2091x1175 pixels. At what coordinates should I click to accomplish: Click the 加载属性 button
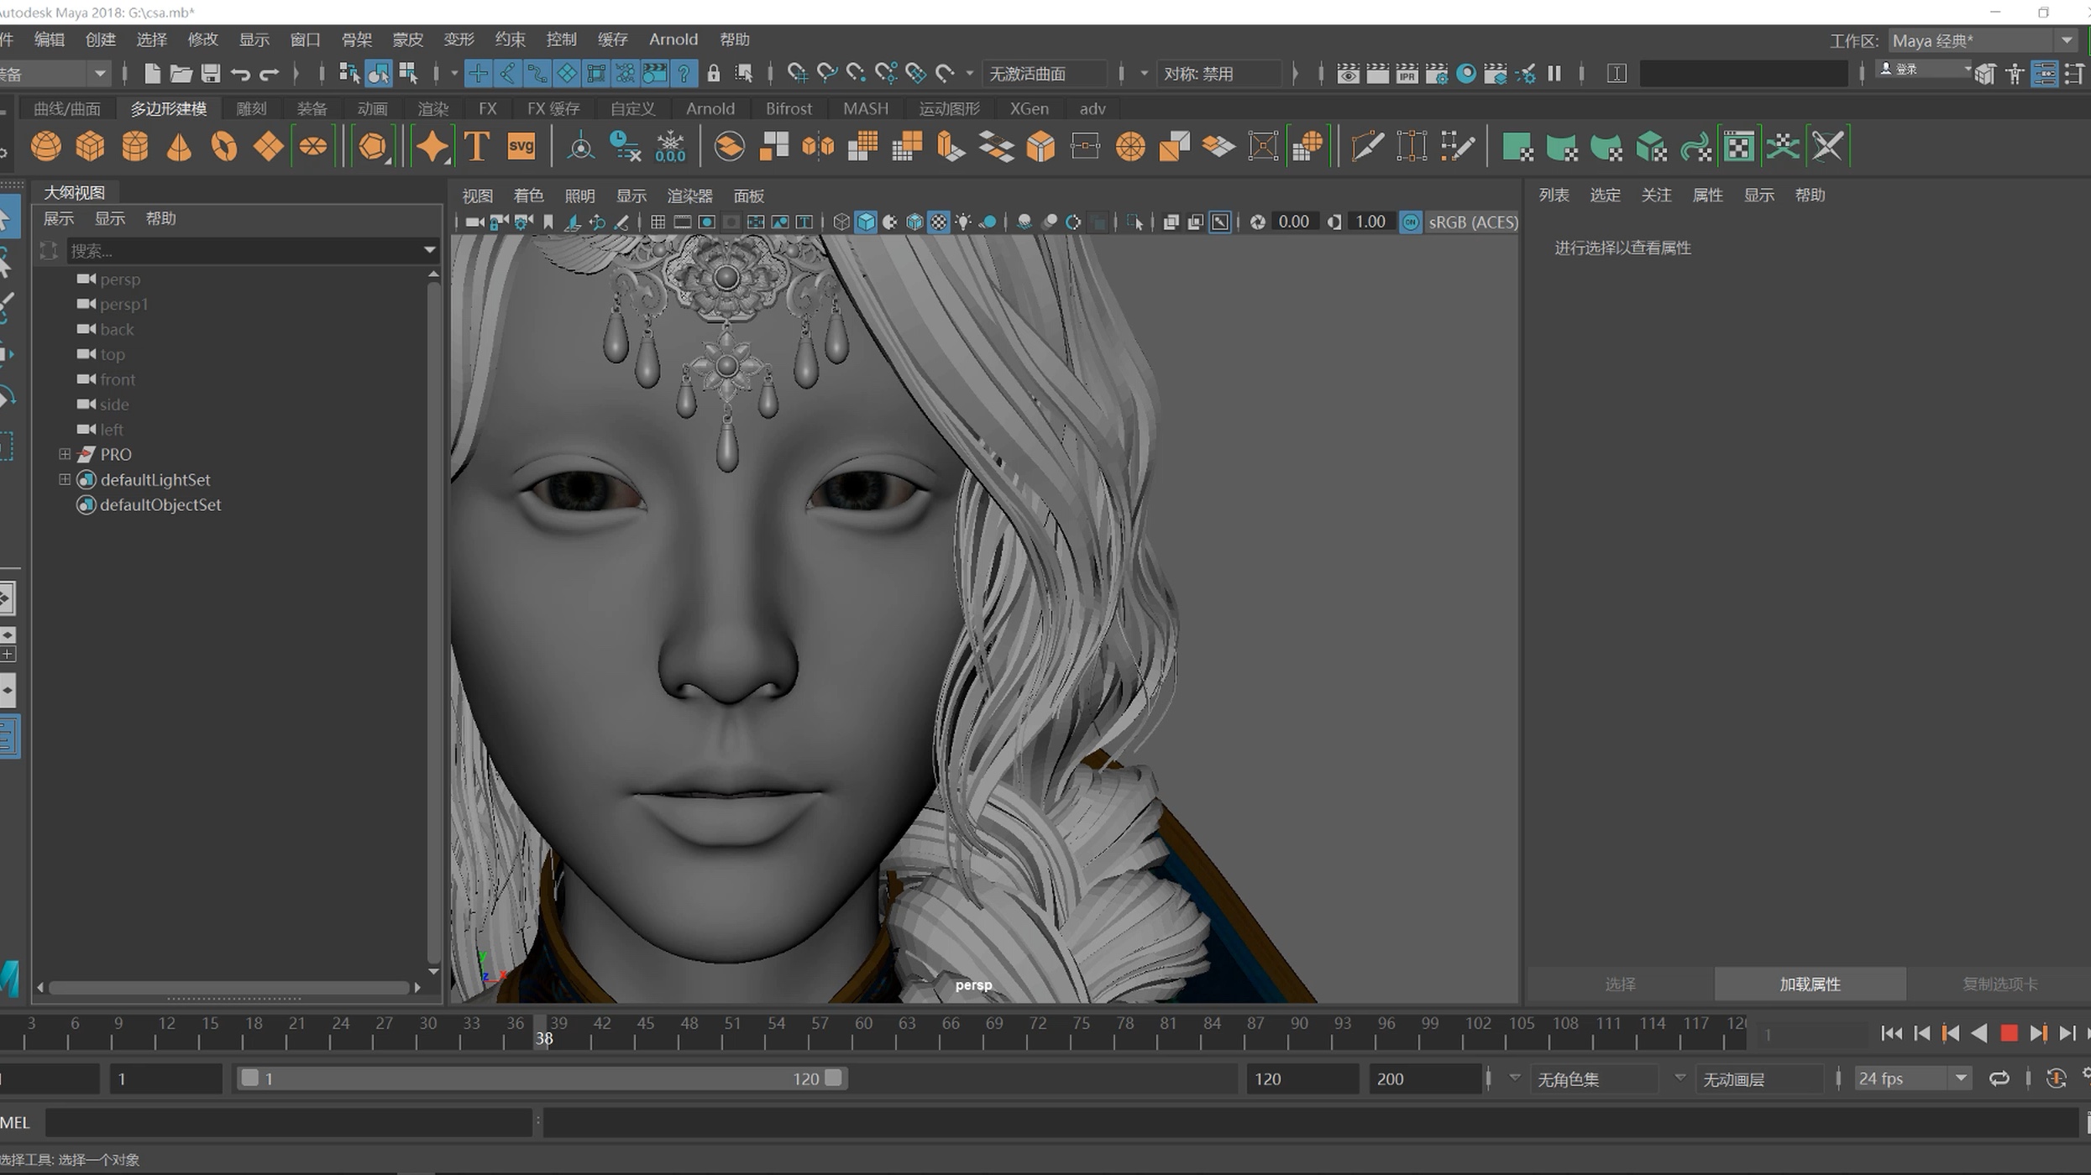[1810, 984]
